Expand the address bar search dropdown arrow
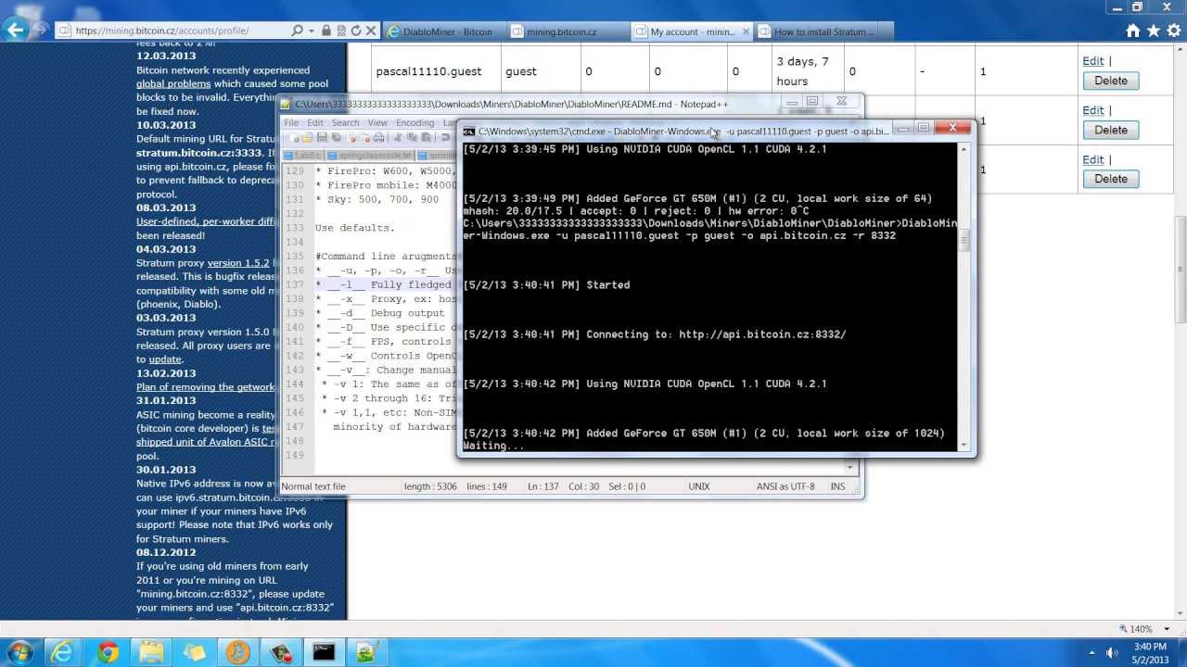This screenshot has width=1187, height=667. click(x=310, y=31)
